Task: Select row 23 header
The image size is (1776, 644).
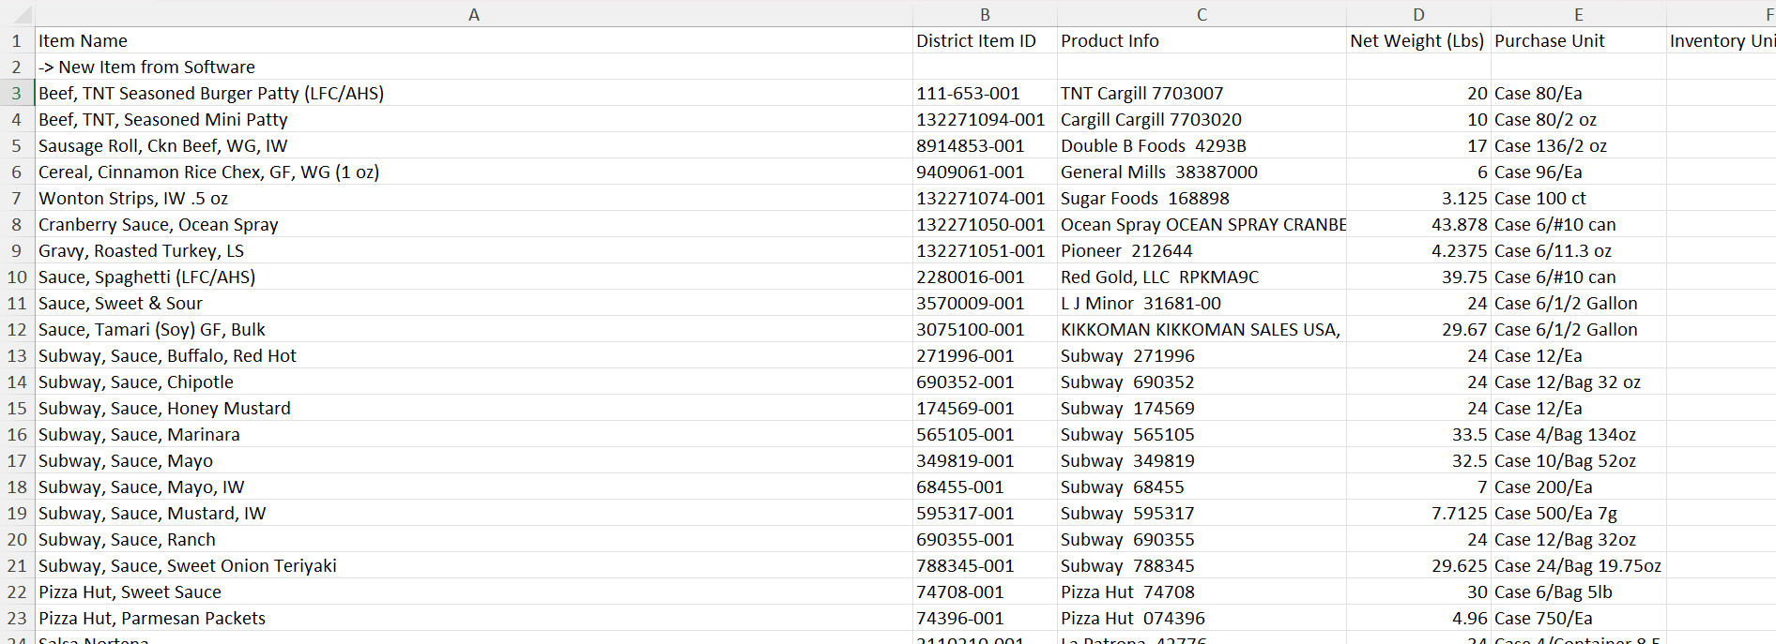Action: (x=17, y=618)
